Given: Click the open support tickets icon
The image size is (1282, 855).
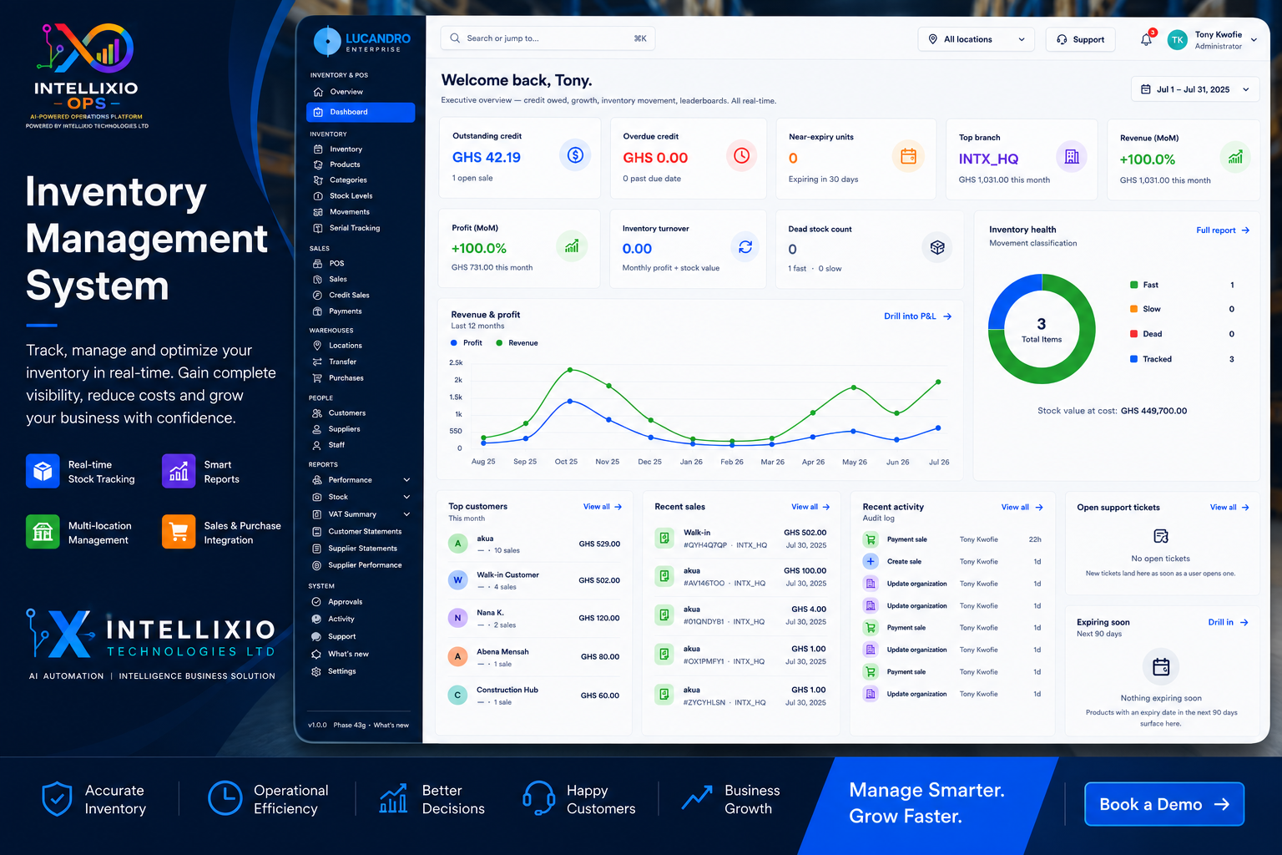Looking at the screenshot, I should point(1160,536).
